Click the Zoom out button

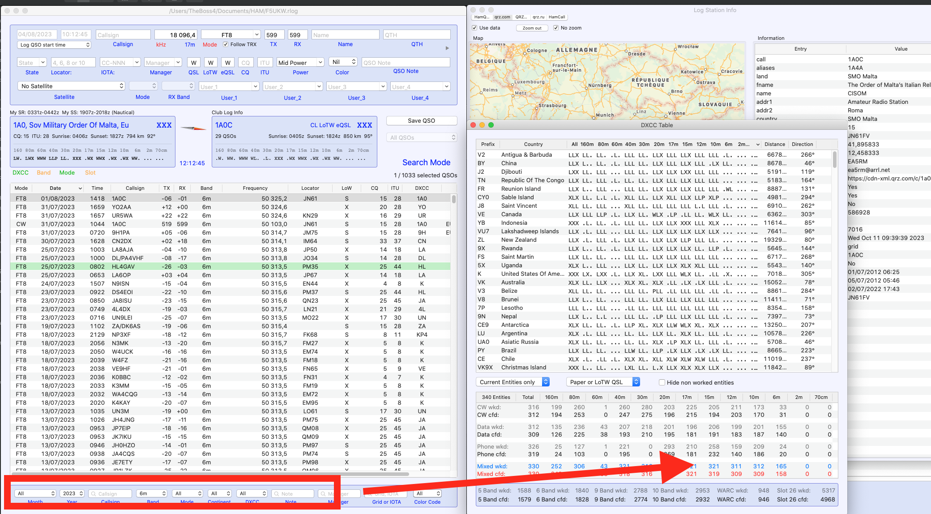(532, 28)
